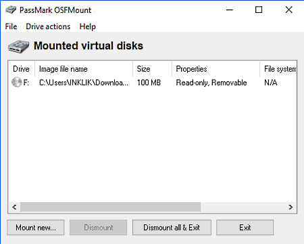The image size is (304, 244).
Task: Click the horizontal scrollbar left arrow
Action: (14, 207)
